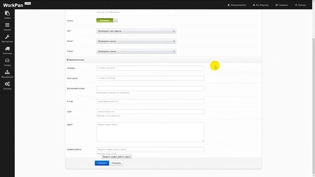Viewport: 315px width, 177px height.
Task: Open the Закупка list section
Action: click(x=7, y=27)
